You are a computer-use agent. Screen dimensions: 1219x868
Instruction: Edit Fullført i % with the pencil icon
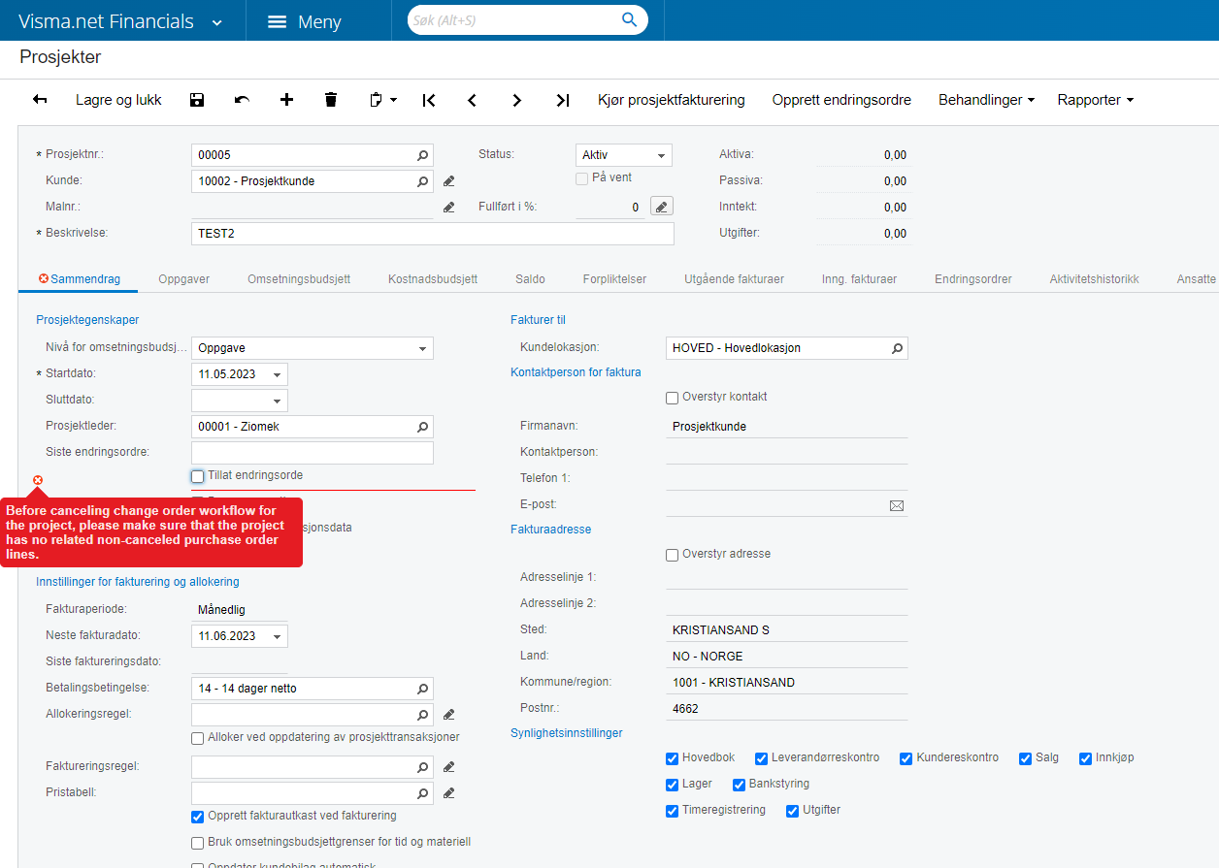coord(661,206)
